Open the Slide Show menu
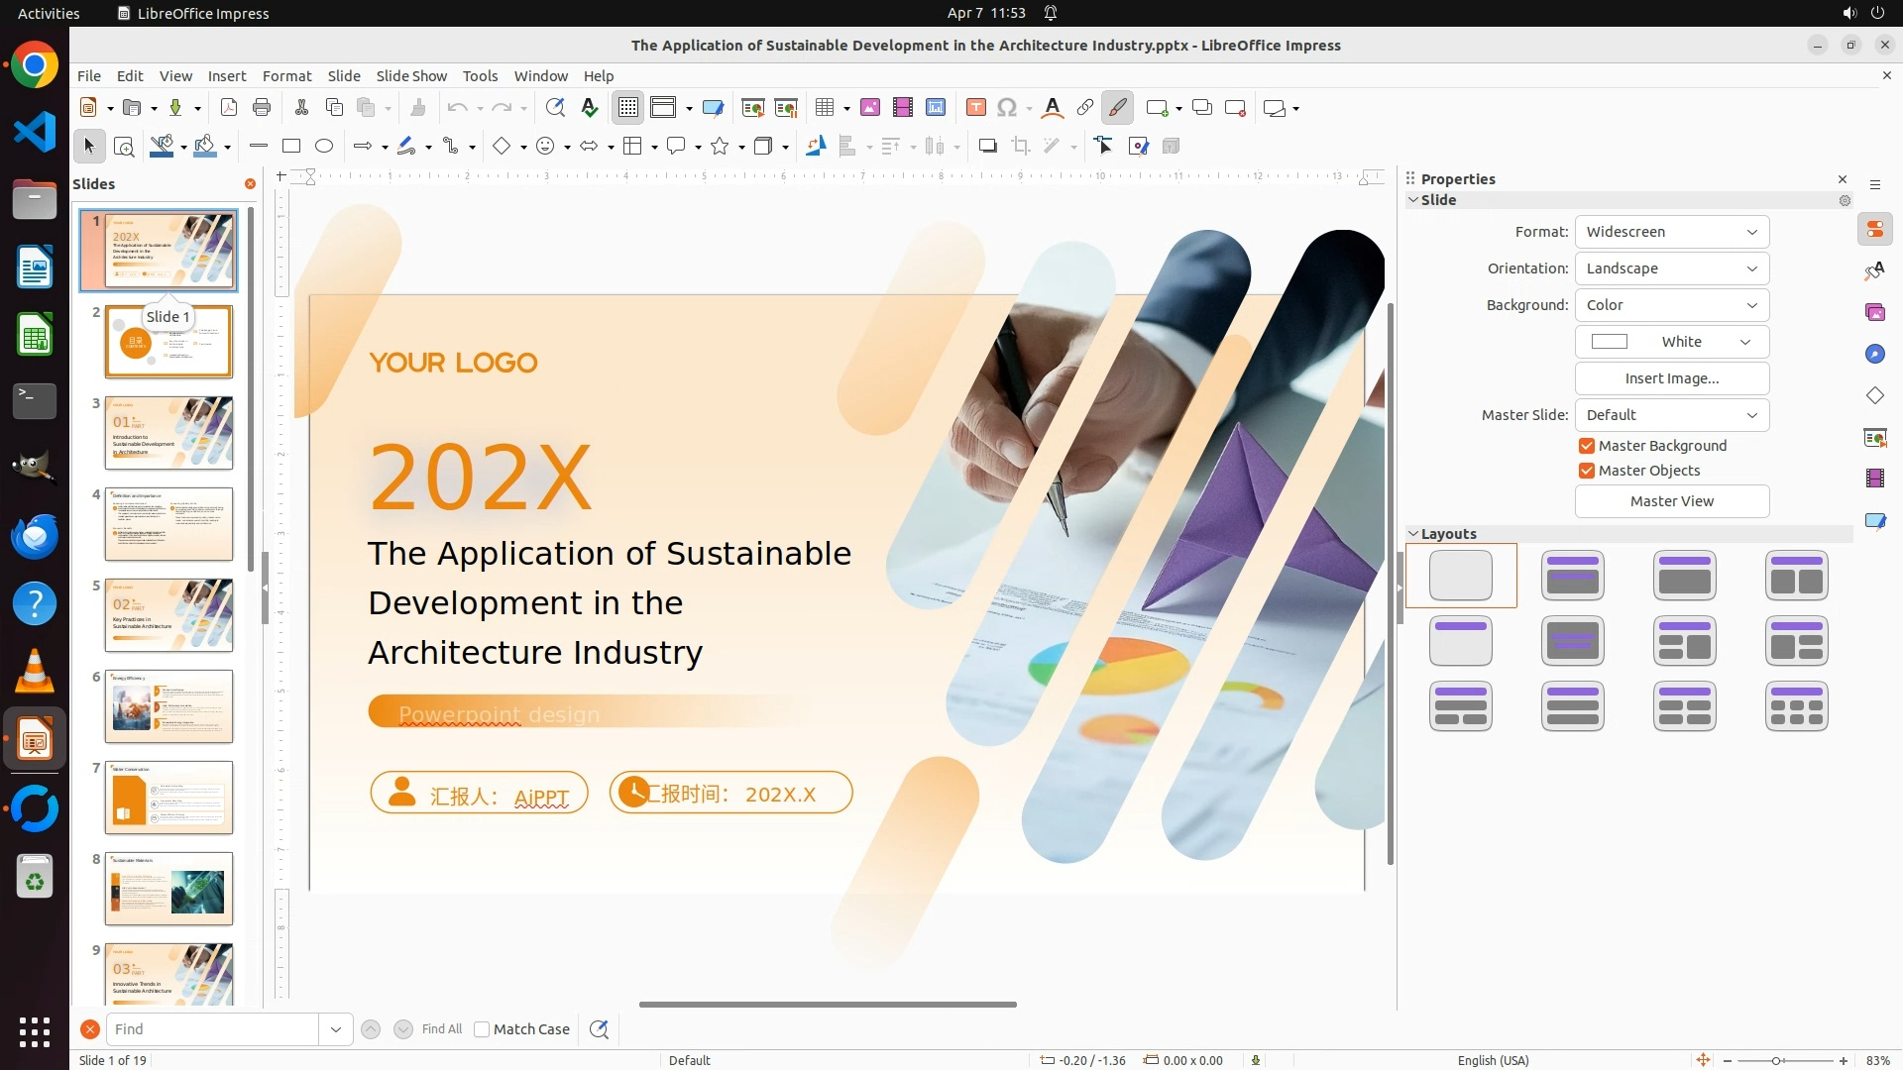 coord(411,76)
